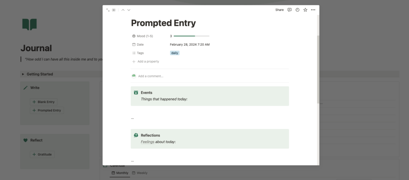Image resolution: width=409 pixels, height=180 pixels.
Task: Open the page in full view
Action: click(x=108, y=10)
